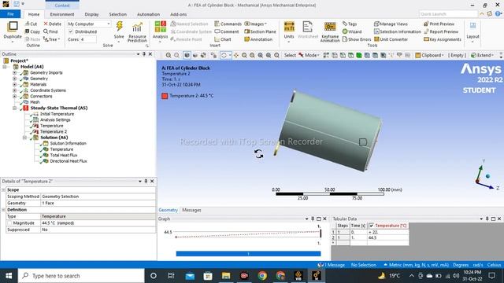The width and height of the screenshot is (504, 283).
Task: Collapse the Steady-State Thermal (A5) node
Action: pyautogui.click(x=14, y=108)
